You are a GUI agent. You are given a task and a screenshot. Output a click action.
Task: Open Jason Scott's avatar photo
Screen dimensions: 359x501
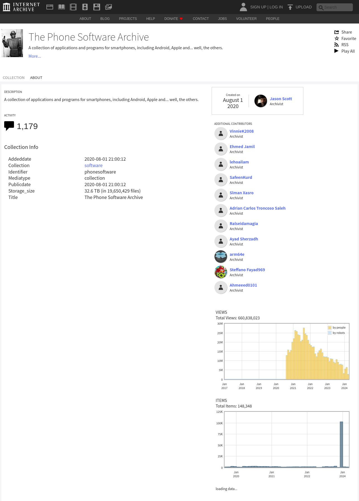coord(261,101)
